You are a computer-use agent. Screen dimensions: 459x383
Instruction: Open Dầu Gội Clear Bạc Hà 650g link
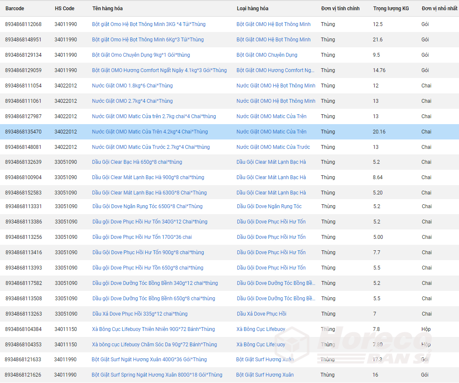point(137,162)
